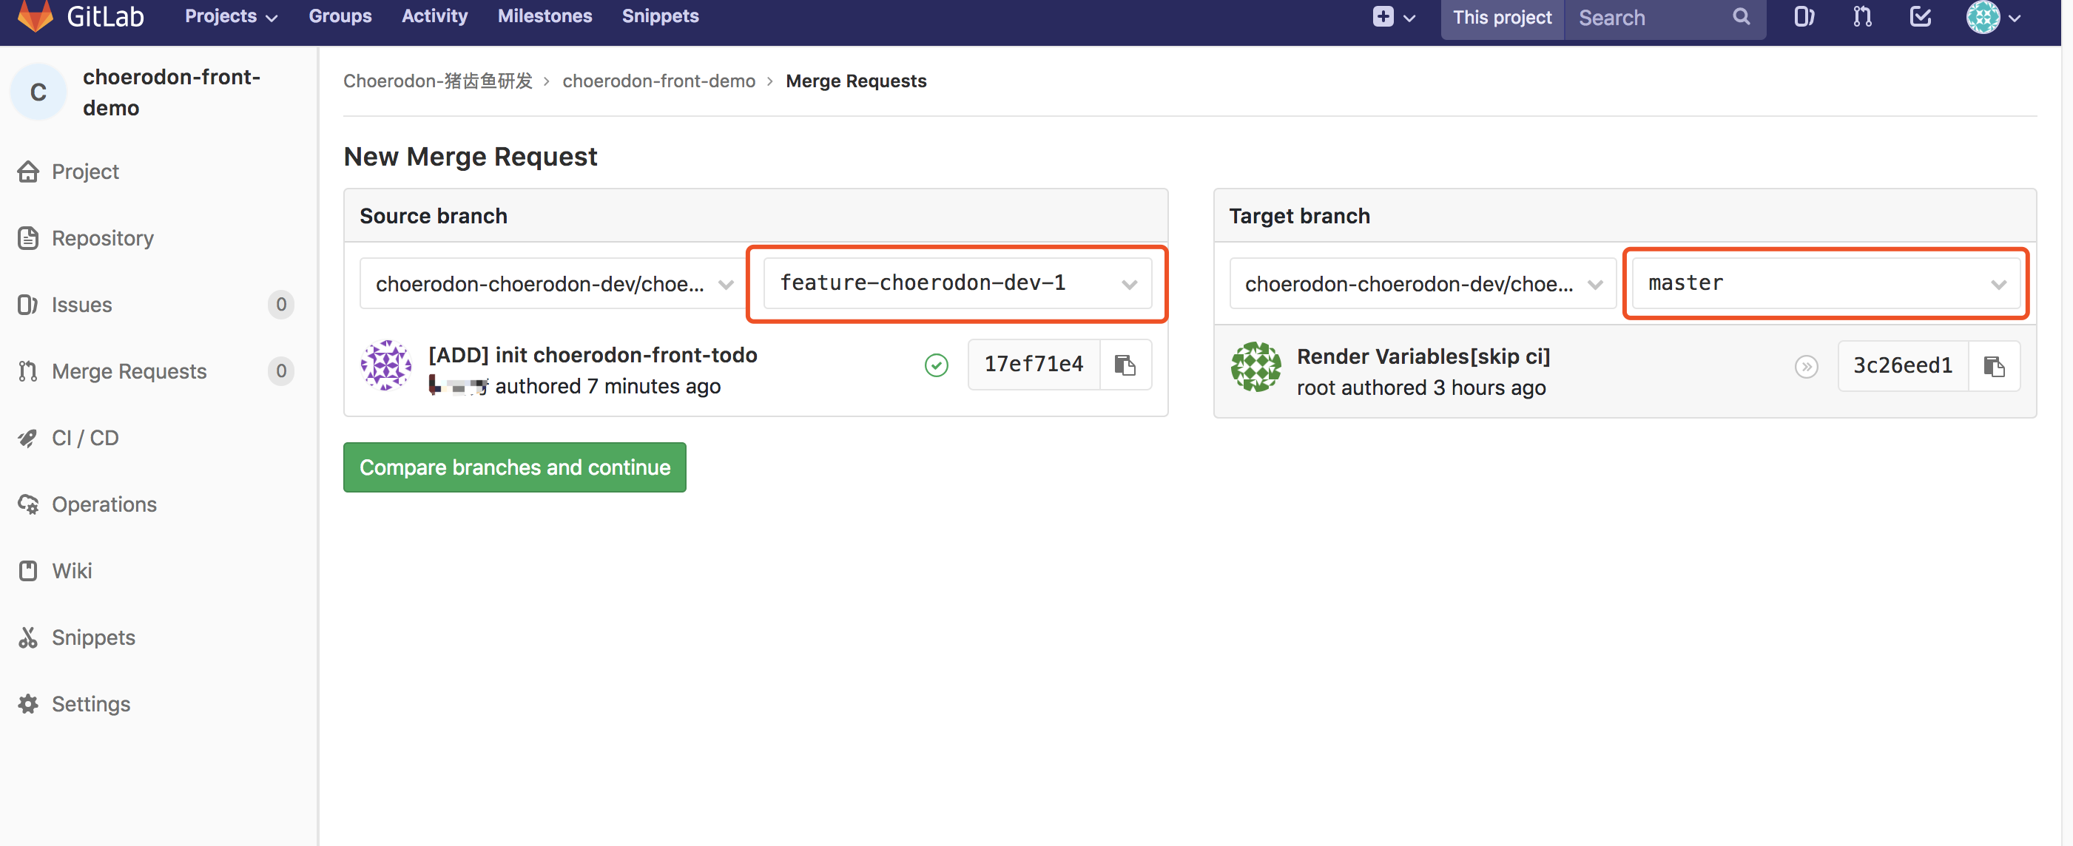
Task: Open Choerodon-猪齿鱼研发 breadcrumb link
Action: (438, 81)
